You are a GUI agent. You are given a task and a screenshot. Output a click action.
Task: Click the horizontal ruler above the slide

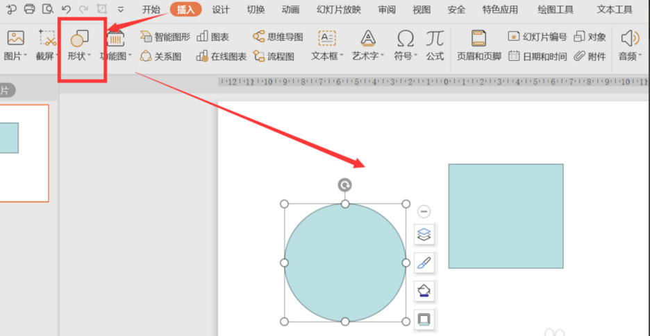(433, 82)
